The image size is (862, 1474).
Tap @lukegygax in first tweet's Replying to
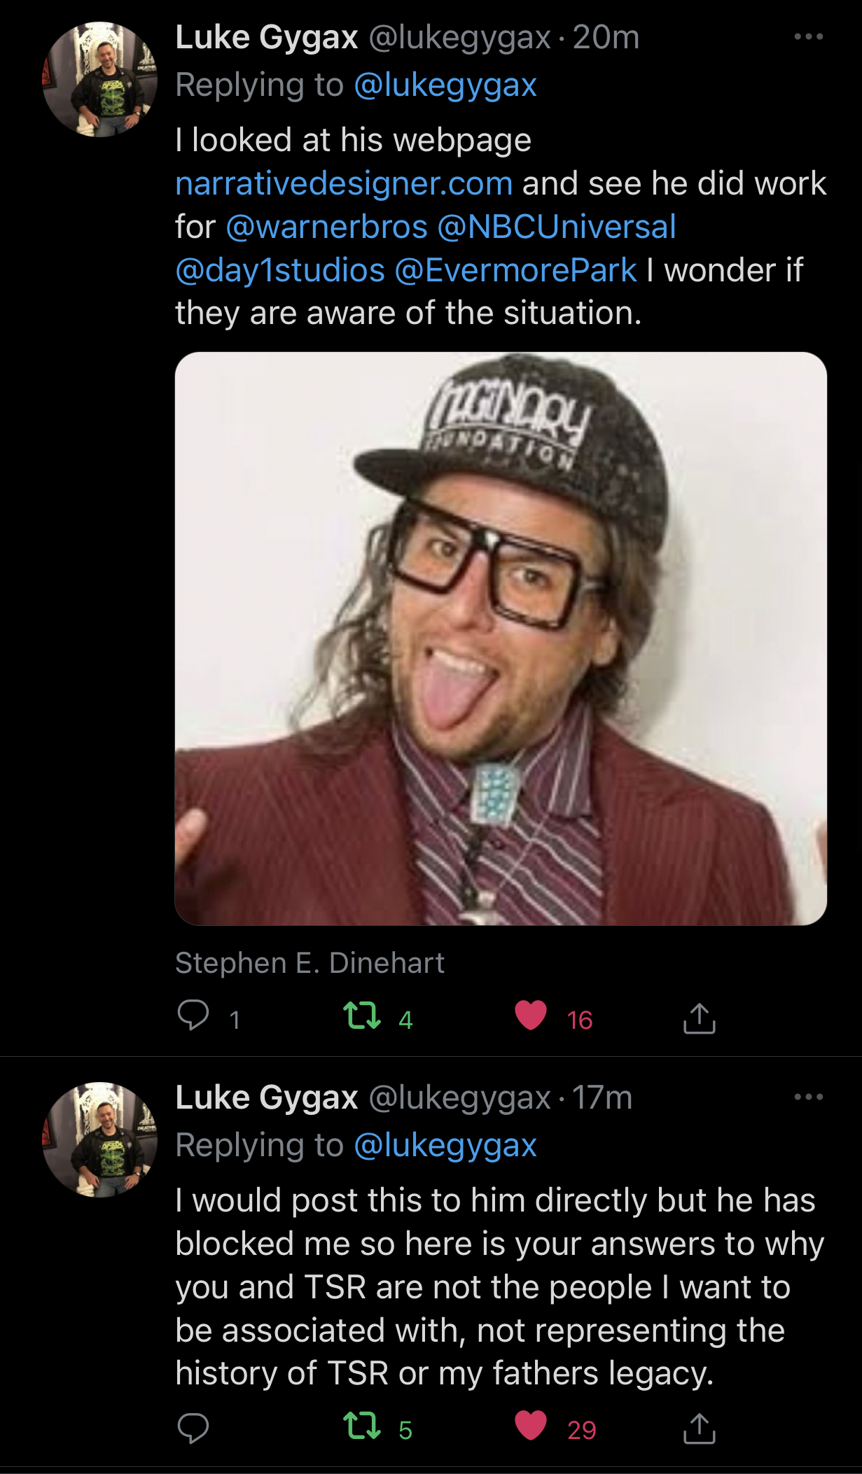point(445,85)
